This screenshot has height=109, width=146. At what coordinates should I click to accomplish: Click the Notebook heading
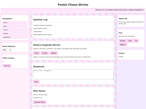tap(39, 67)
